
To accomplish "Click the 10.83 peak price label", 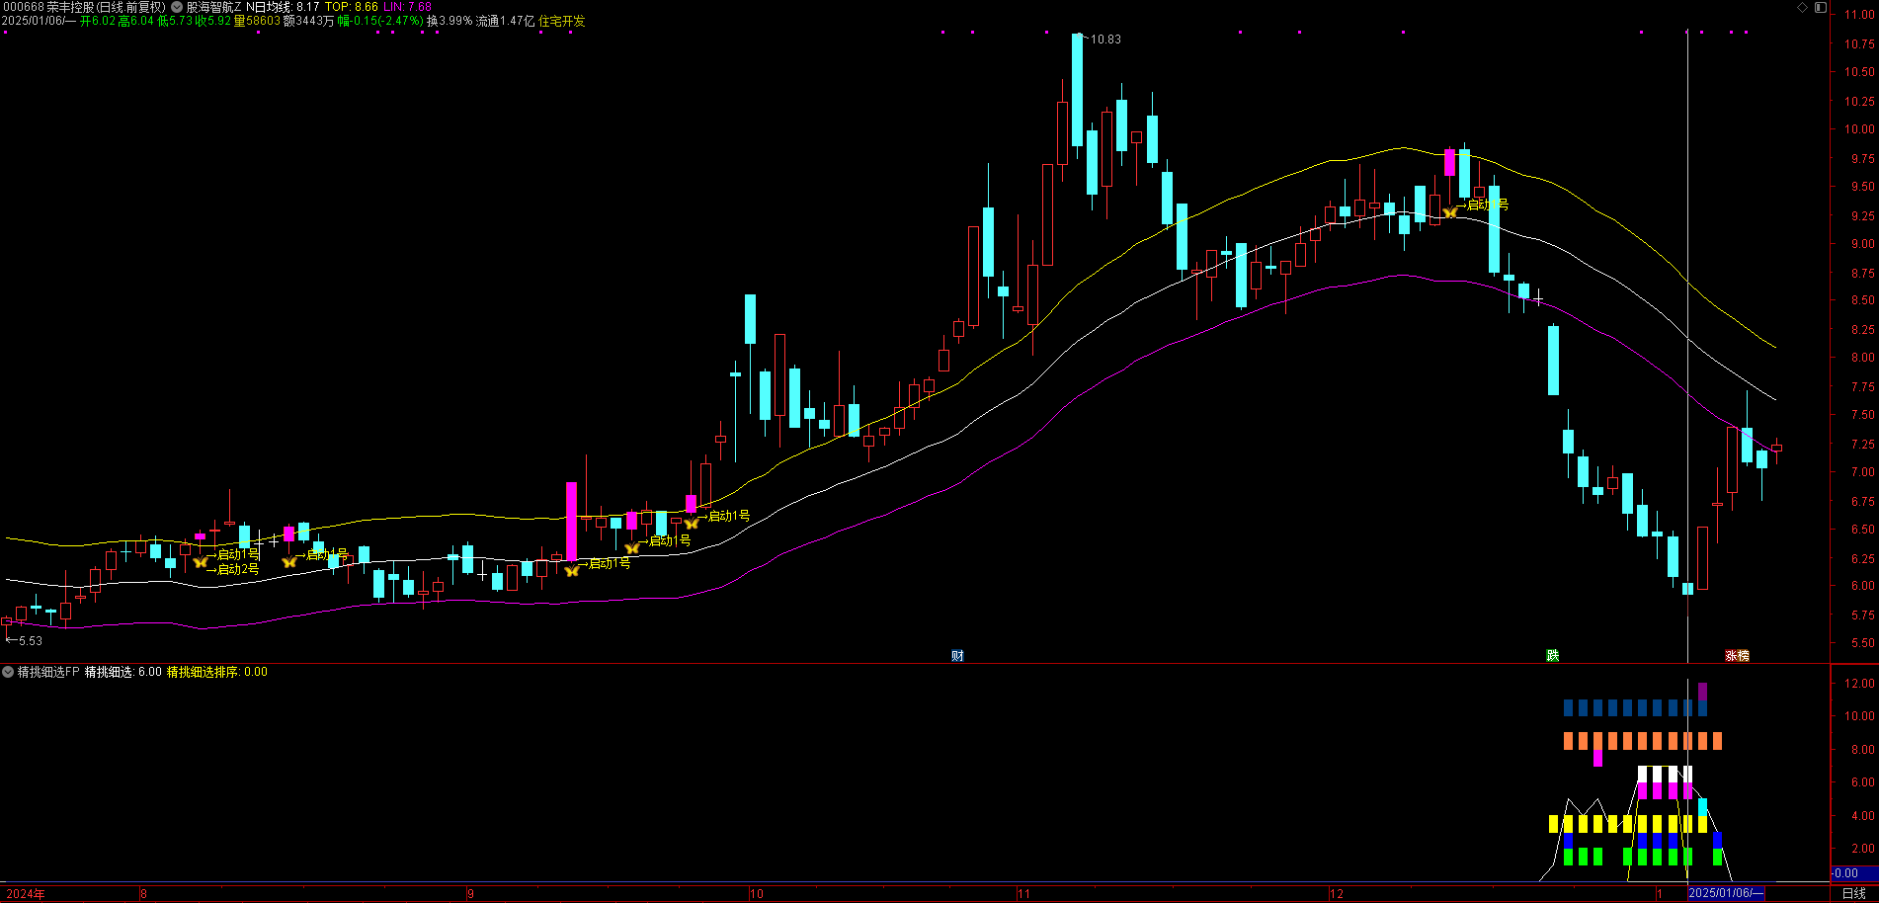I will coord(1105,40).
